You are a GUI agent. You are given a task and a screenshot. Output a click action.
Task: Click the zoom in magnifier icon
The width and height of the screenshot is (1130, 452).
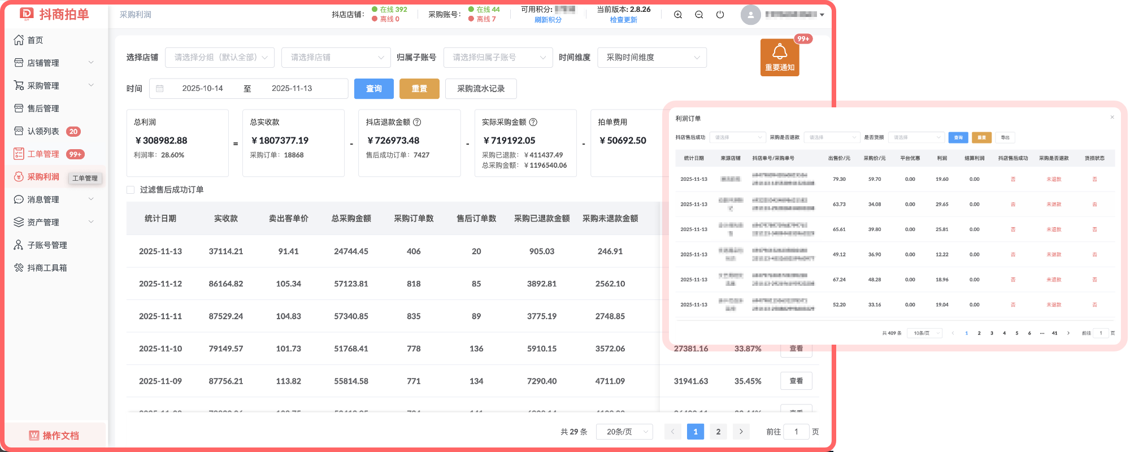tap(678, 15)
